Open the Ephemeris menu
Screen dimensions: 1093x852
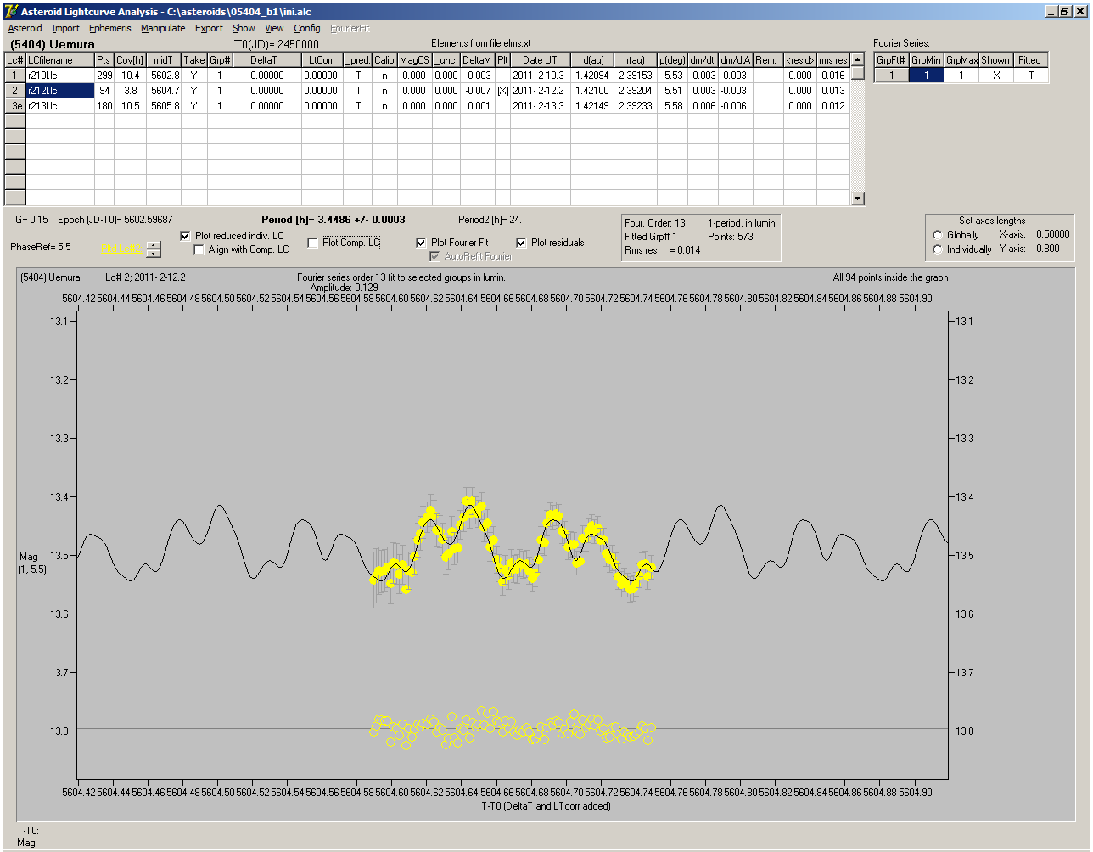click(110, 28)
